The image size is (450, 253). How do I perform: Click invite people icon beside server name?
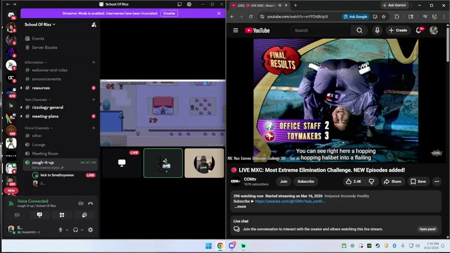(x=94, y=25)
